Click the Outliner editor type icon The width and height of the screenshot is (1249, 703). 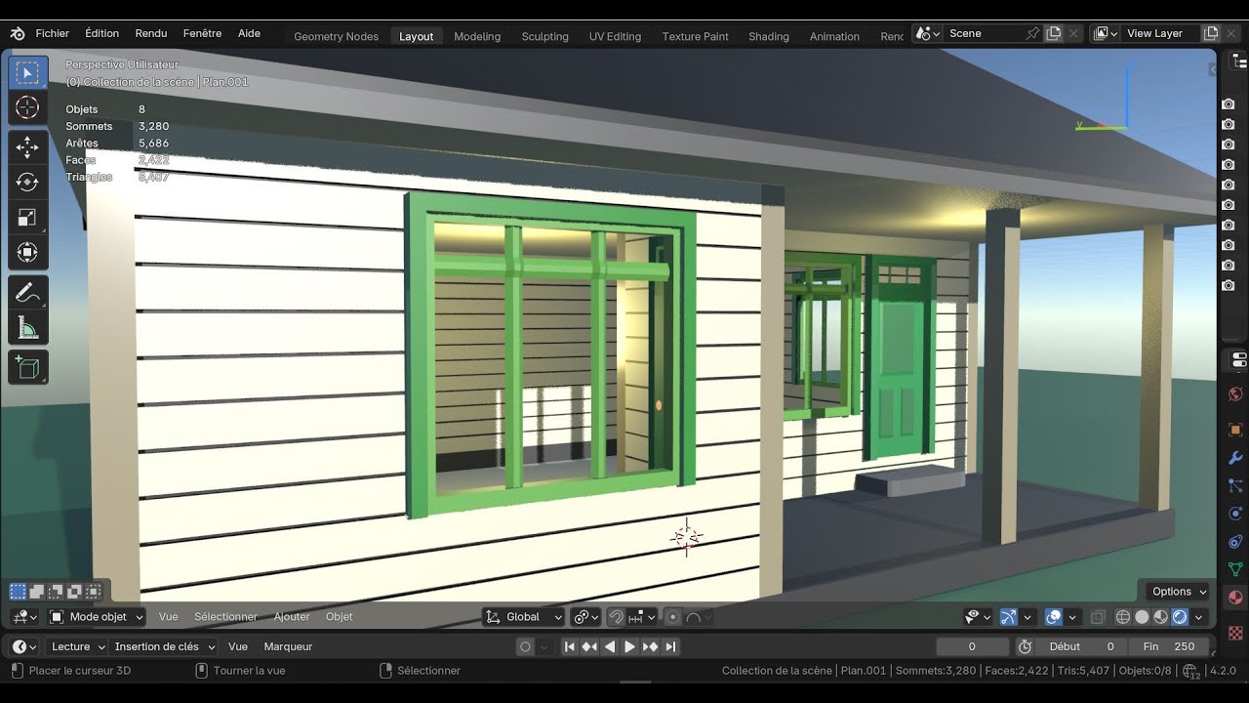pyautogui.click(x=1240, y=61)
